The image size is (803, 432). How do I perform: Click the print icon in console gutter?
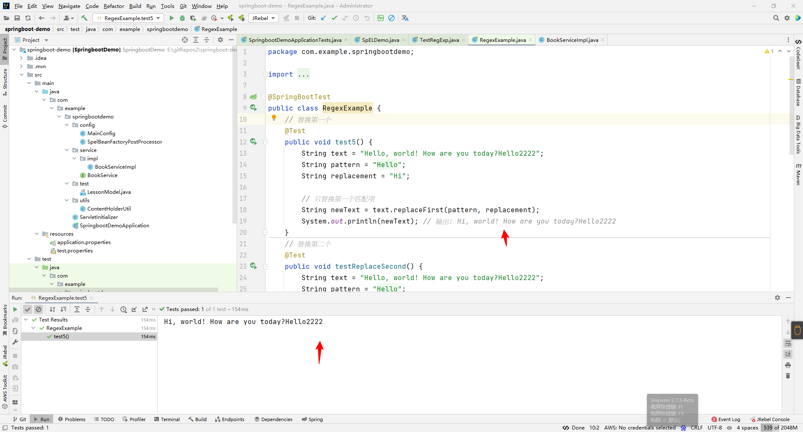pos(788,365)
